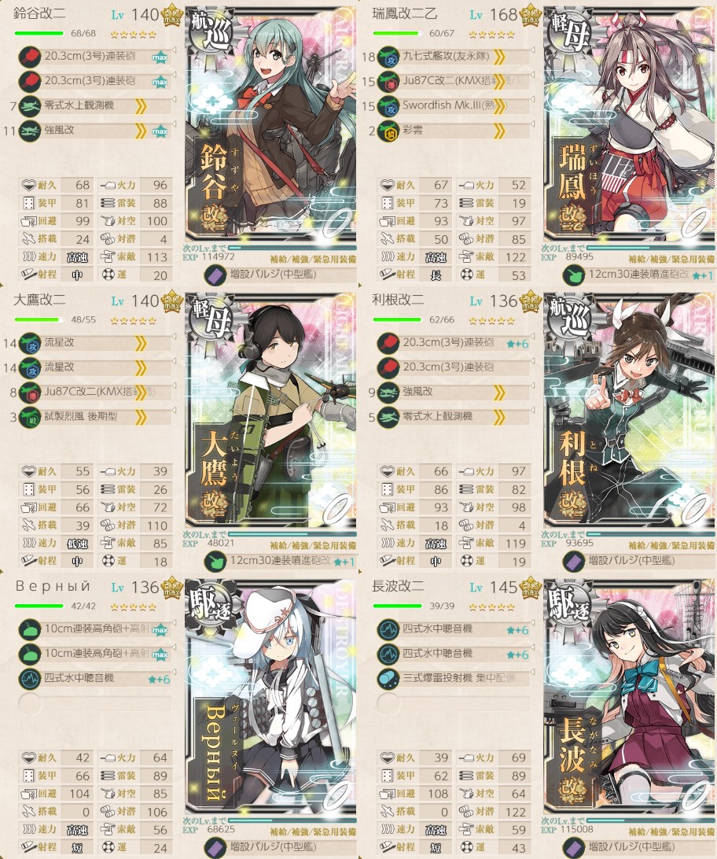Click 補給/補強/緊急用装備 label under 鈴谷改二
This screenshot has height=859, width=717.
313,259
